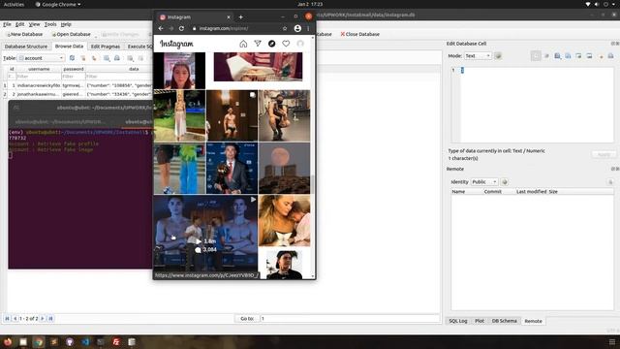Open Files manager from the taskbar

[x=23, y=341]
